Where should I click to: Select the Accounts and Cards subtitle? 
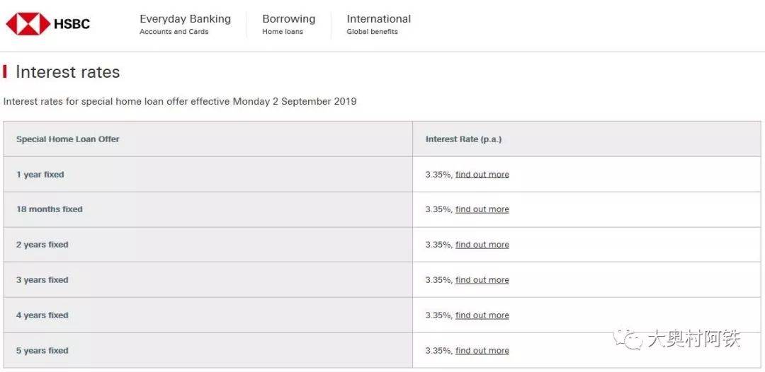click(x=174, y=32)
